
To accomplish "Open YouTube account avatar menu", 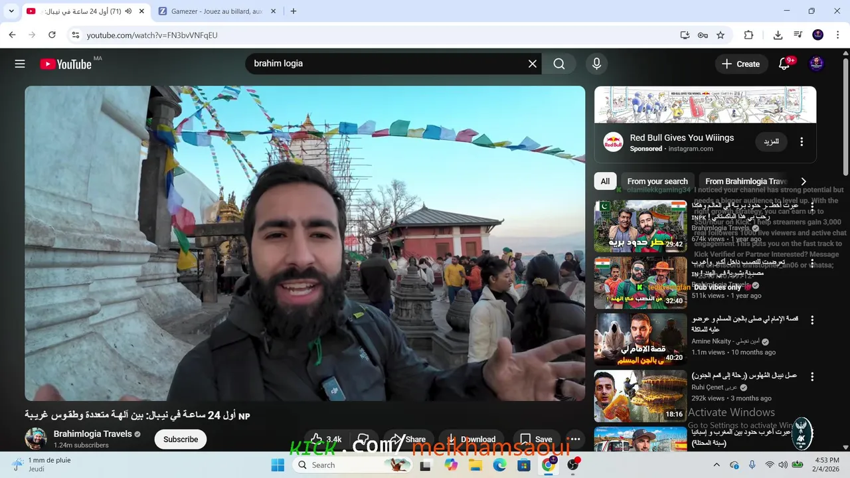I will pyautogui.click(x=817, y=64).
